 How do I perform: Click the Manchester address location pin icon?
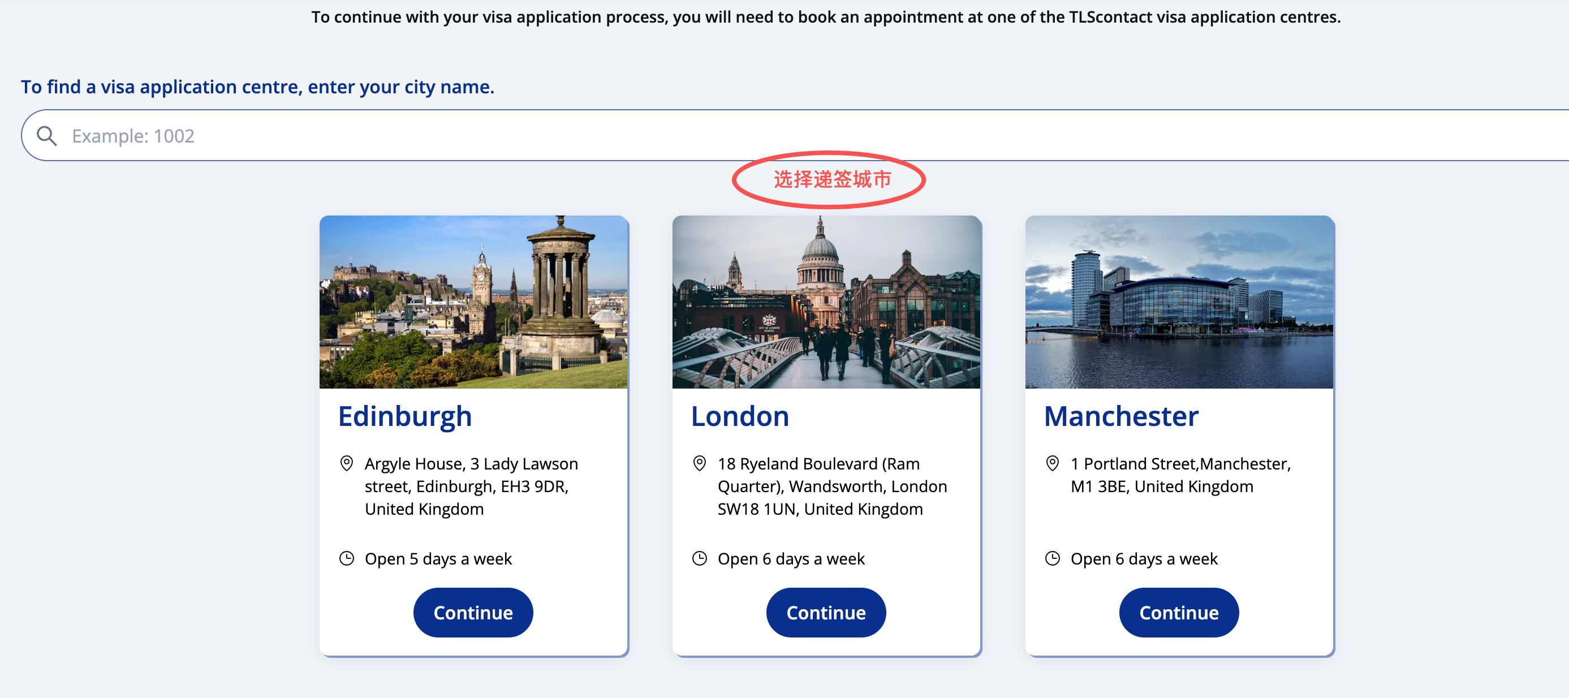(x=1052, y=463)
